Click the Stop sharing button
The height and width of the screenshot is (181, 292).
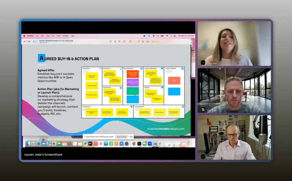[x=121, y=137]
